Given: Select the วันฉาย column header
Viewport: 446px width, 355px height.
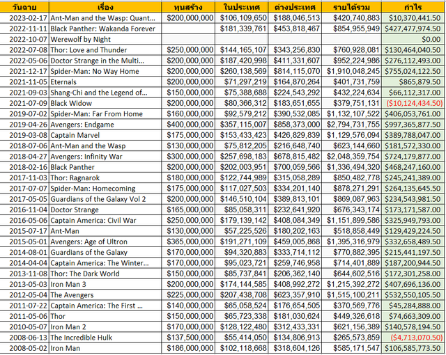Looking at the screenshot, I should (x=24, y=7).
